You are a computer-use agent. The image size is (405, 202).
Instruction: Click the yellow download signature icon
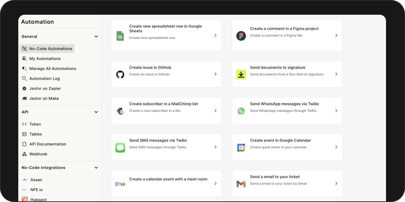pos(241,74)
